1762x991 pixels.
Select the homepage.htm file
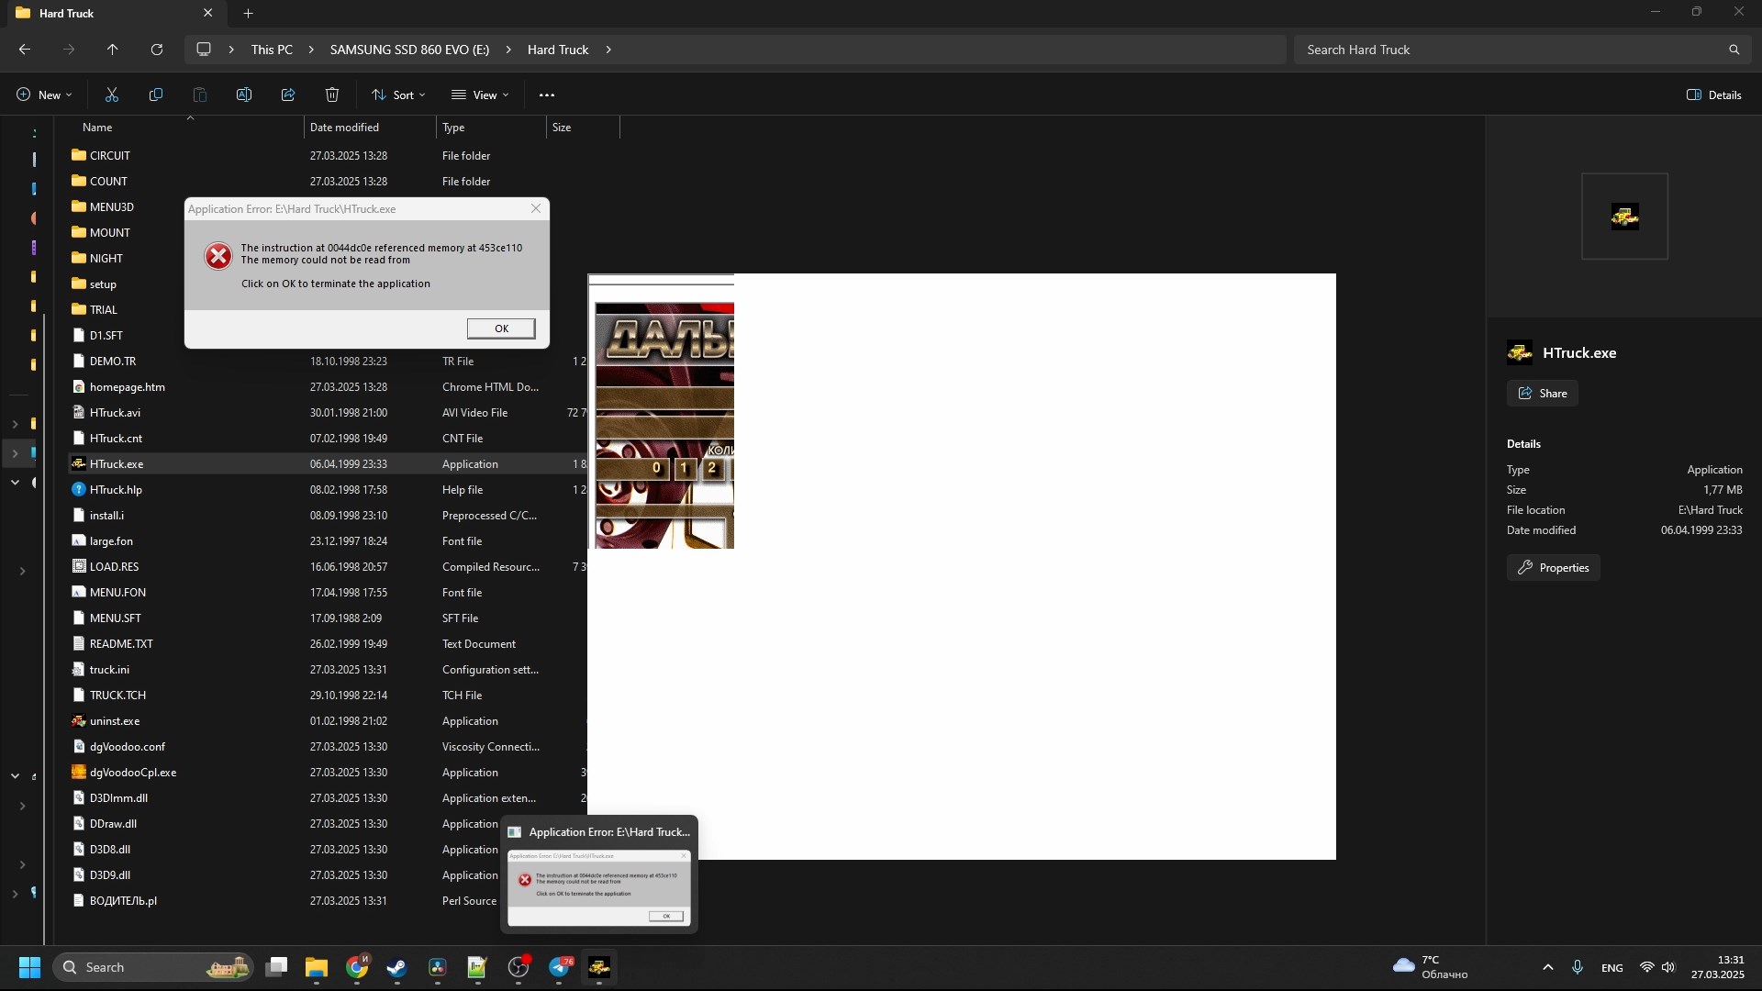click(127, 387)
